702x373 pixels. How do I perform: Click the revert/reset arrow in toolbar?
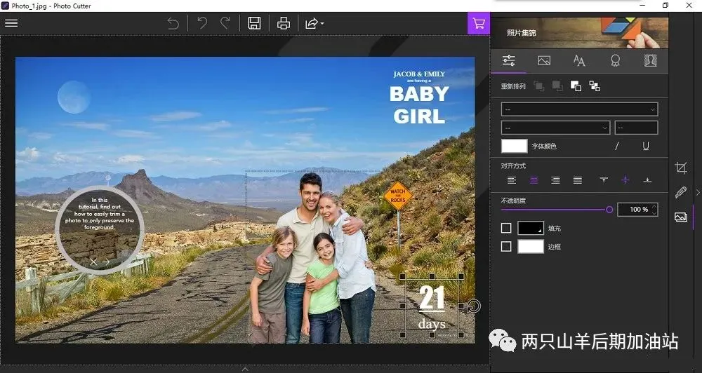(x=173, y=23)
